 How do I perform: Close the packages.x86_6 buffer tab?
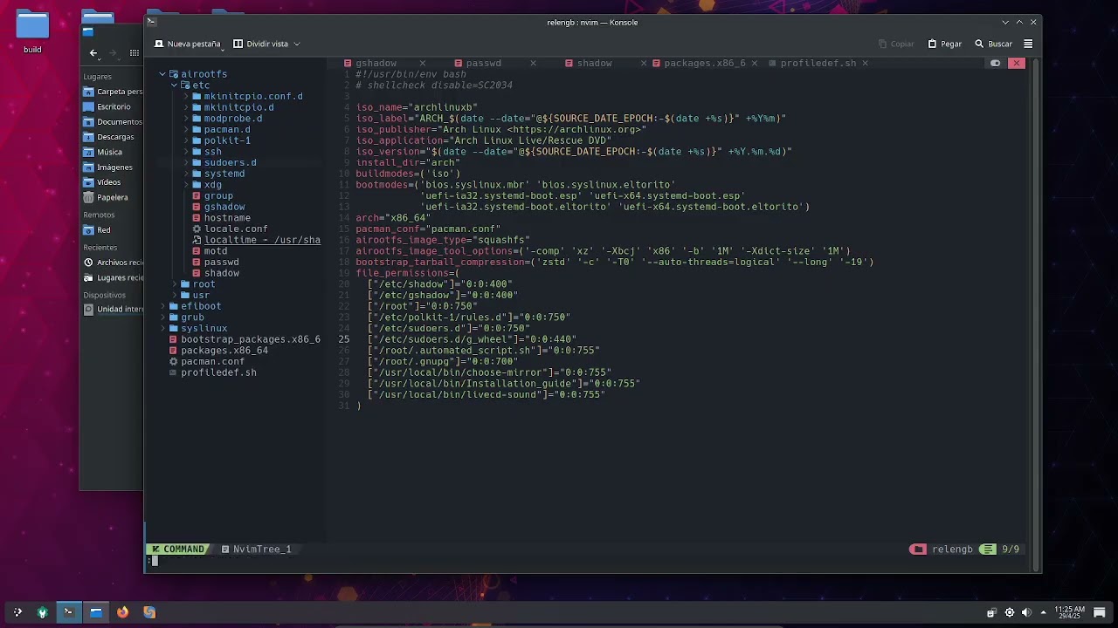tap(755, 63)
